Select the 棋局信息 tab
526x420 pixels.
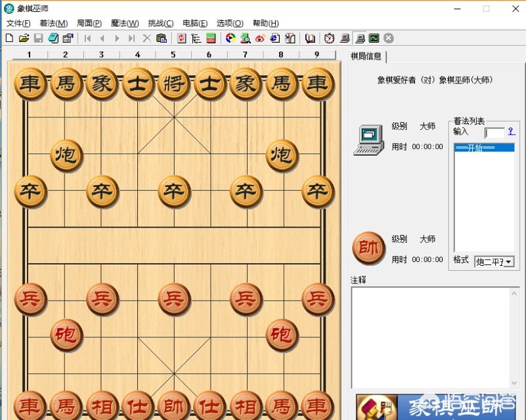(x=366, y=56)
